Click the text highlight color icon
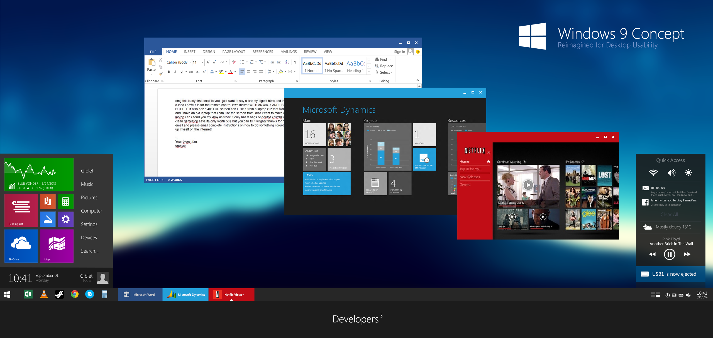This screenshot has height=338, width=713. click(x=221, y=72)
